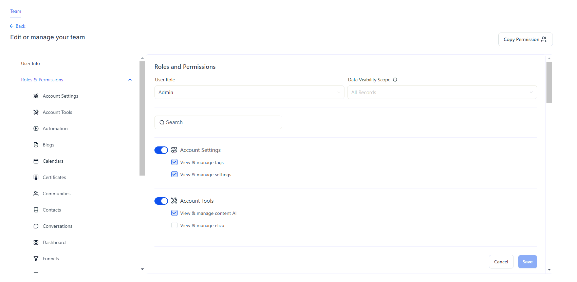
Task: Enable View & manage eliza checkbox
Action: coord(174,225)
